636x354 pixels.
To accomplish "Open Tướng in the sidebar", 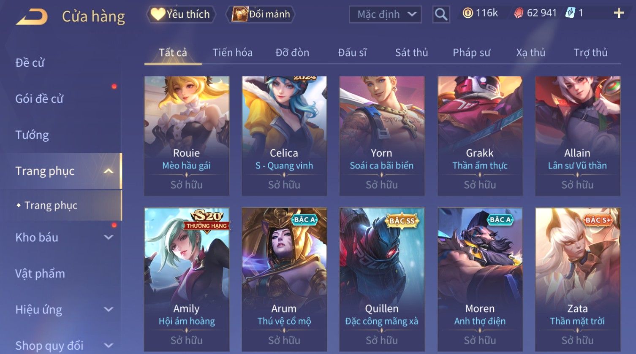I will [x=32, y=135].
